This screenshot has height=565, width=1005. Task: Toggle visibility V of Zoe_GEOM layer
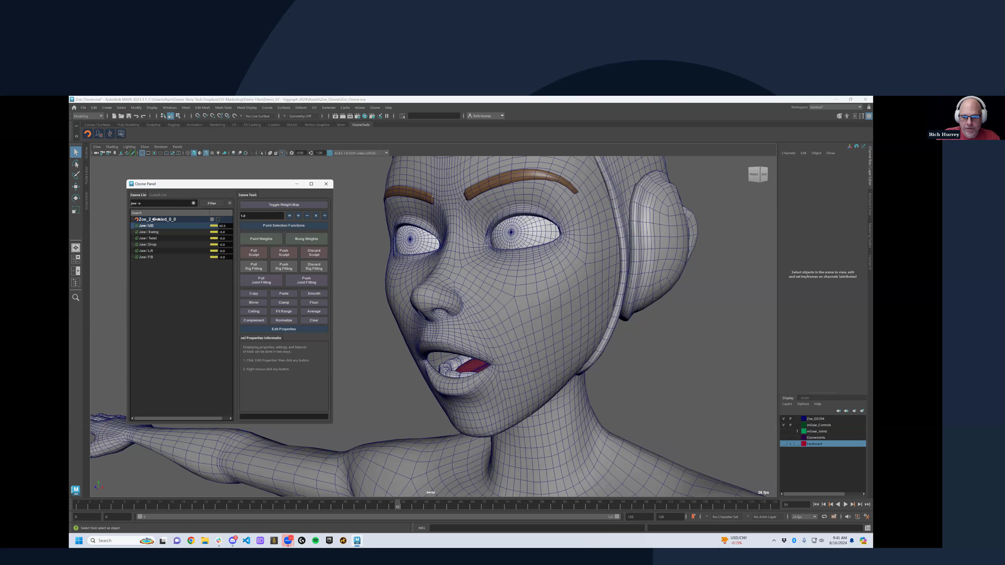click(784, 419)
